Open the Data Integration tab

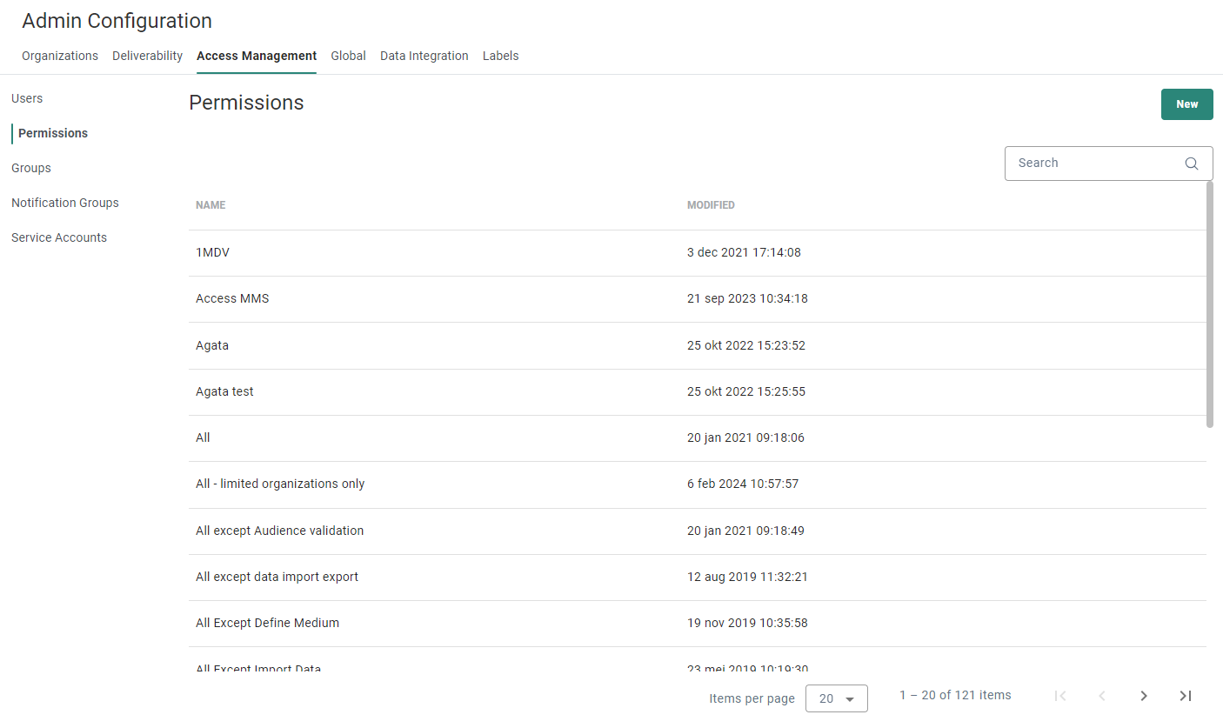pyautogui.click(x=424, y=56)
